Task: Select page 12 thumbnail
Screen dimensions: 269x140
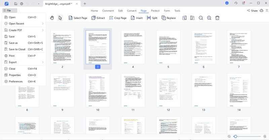Action: (168, 90)
